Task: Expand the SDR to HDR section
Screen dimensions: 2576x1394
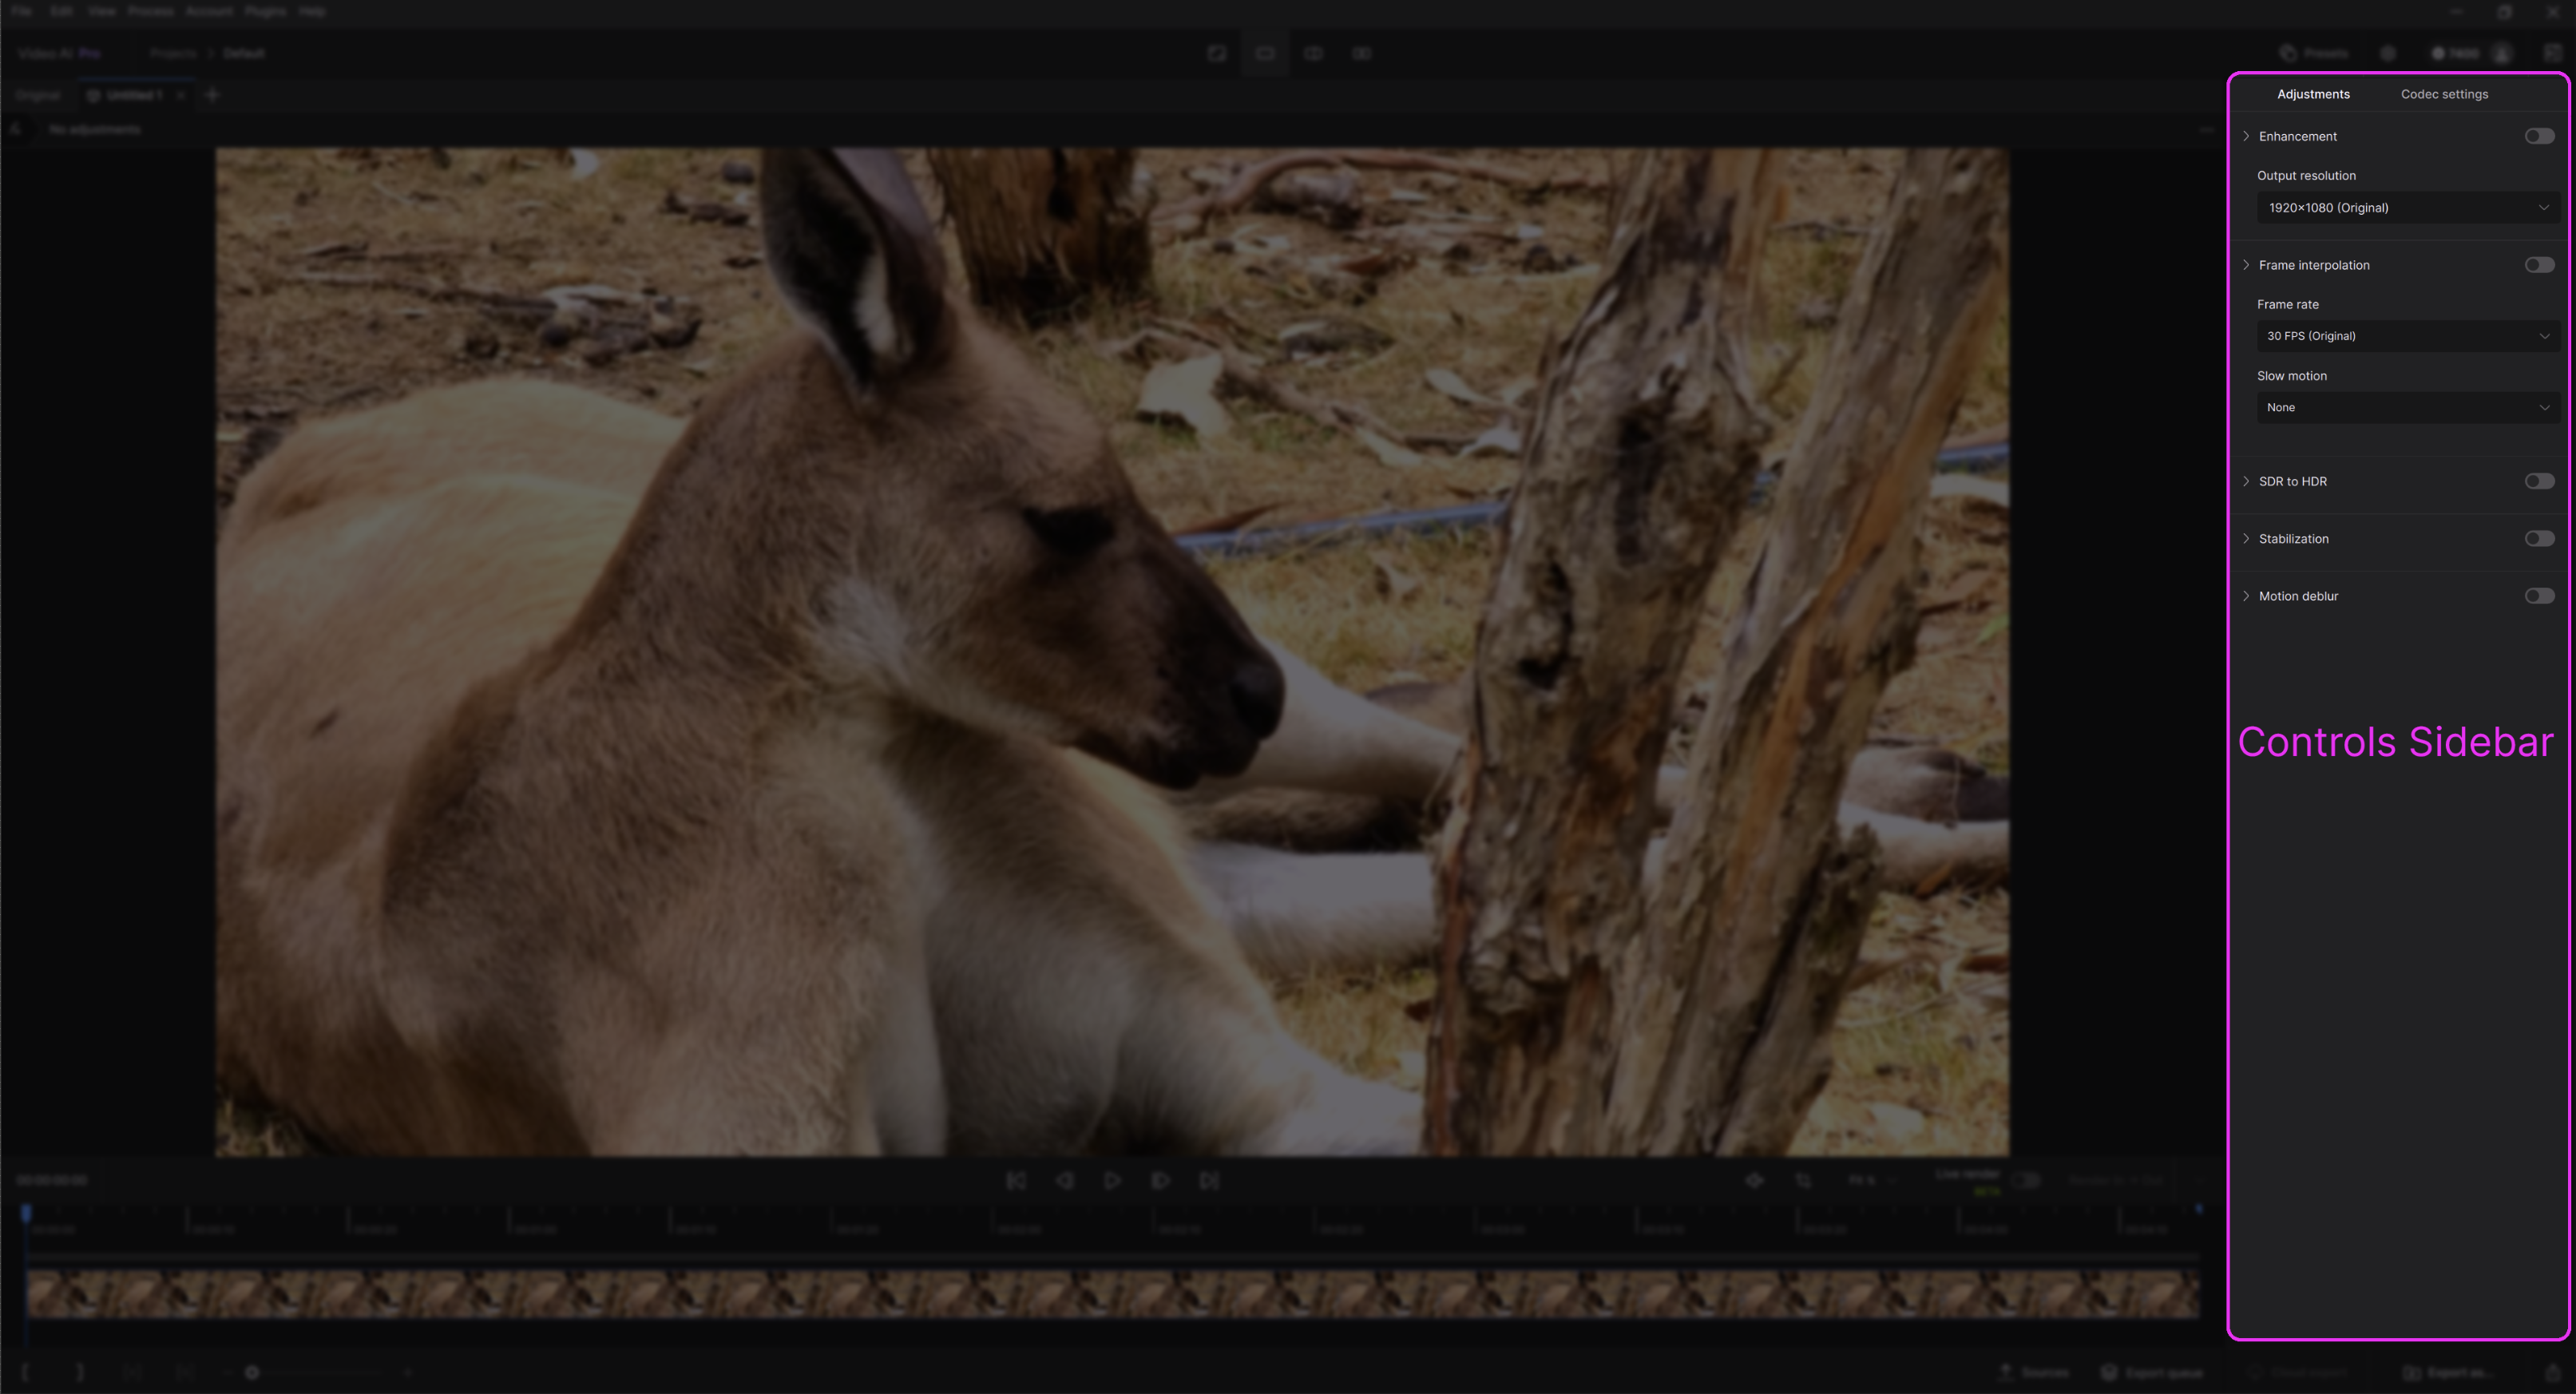Action: [x=2247, y=481]
